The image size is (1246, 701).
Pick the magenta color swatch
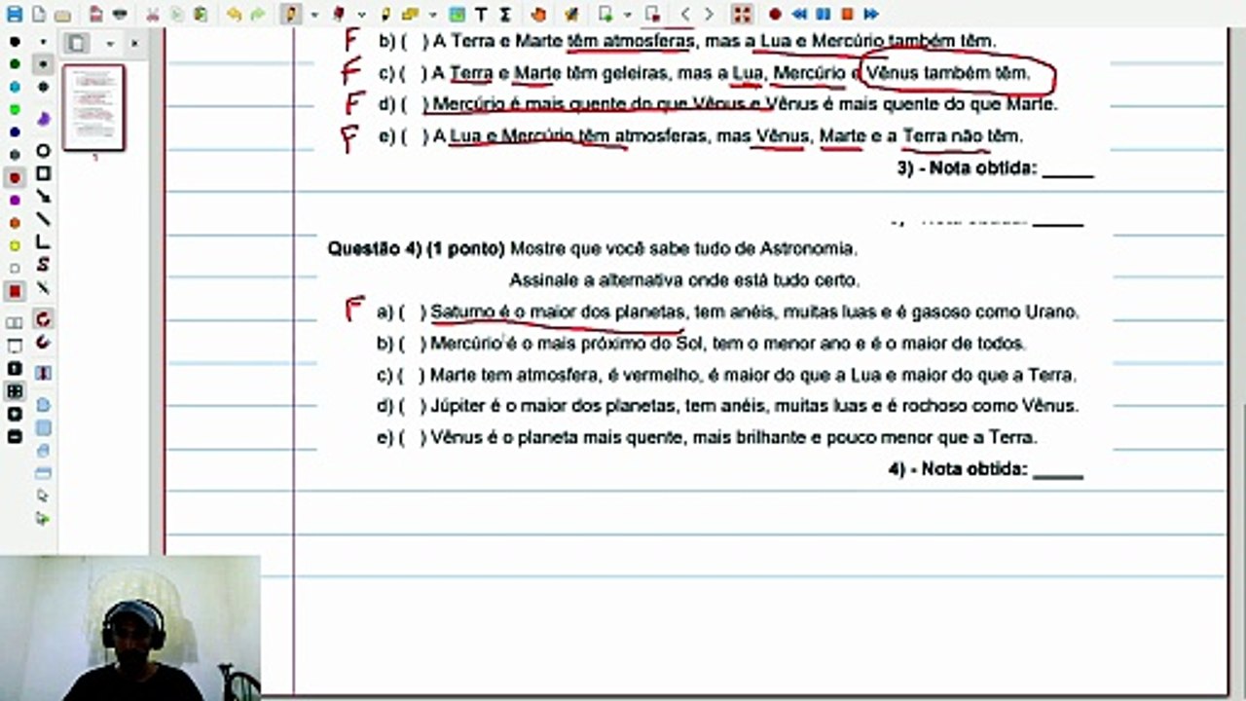click(x=15, y=200)
